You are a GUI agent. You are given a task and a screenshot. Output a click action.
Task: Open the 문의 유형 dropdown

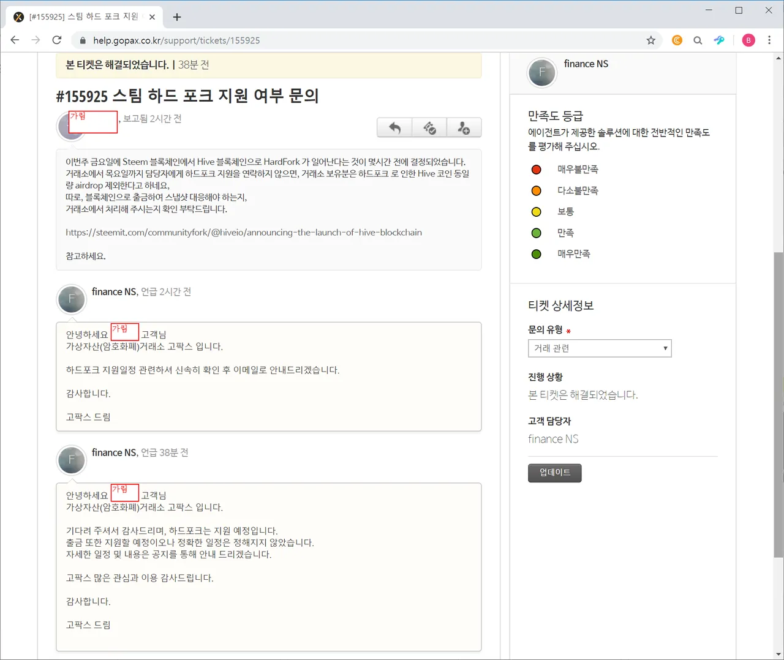pyautogui.click(x=600, y=348)
